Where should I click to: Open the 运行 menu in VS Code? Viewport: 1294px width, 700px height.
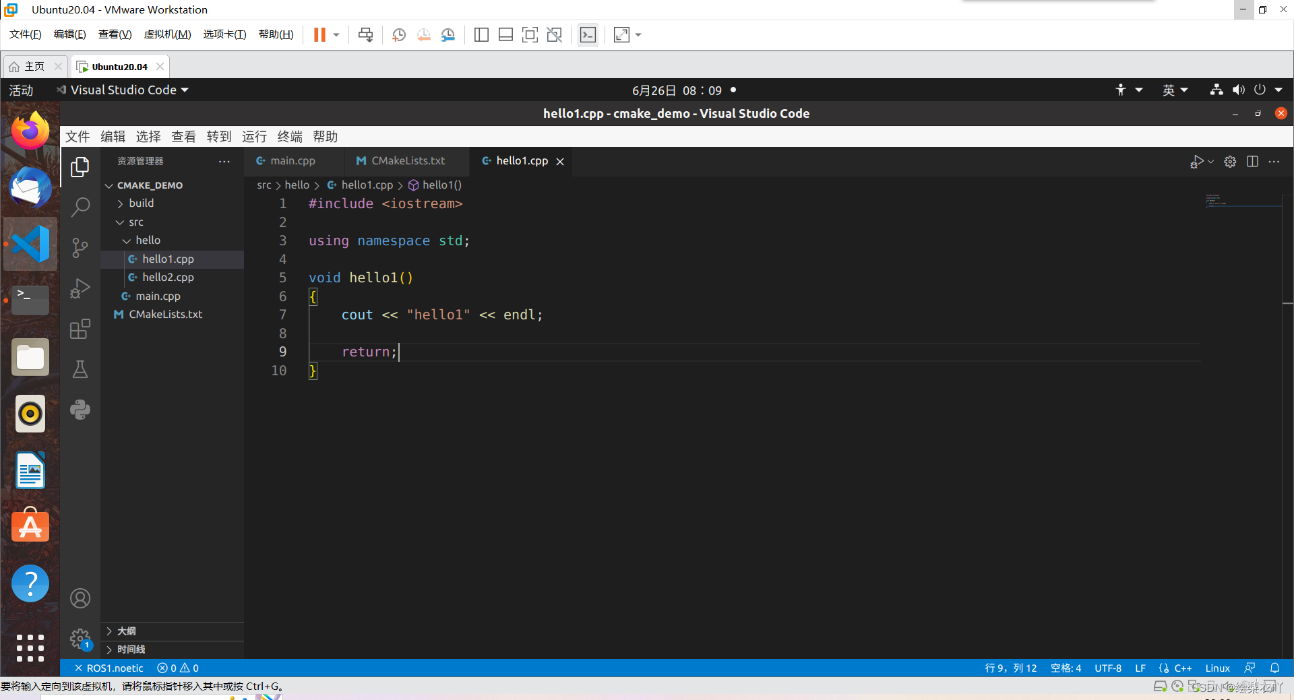254,137
